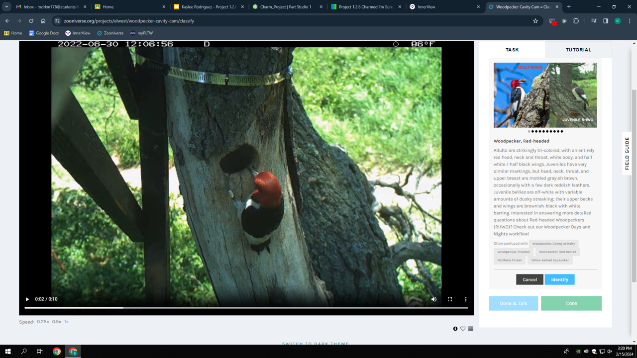Choose 'Woodpecker, Downy or Hairy' confusion option

pos(554,244)
